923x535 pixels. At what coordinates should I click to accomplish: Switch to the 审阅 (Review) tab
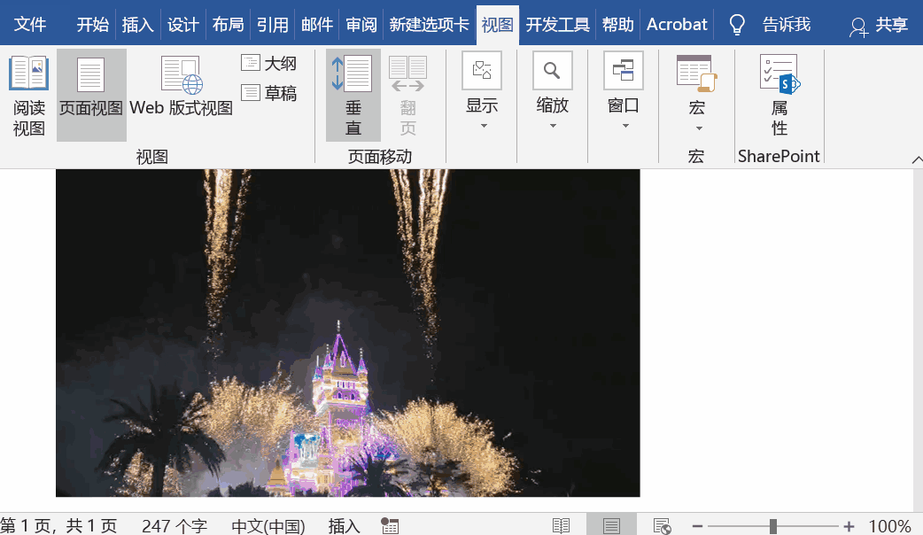pos(361,25)
